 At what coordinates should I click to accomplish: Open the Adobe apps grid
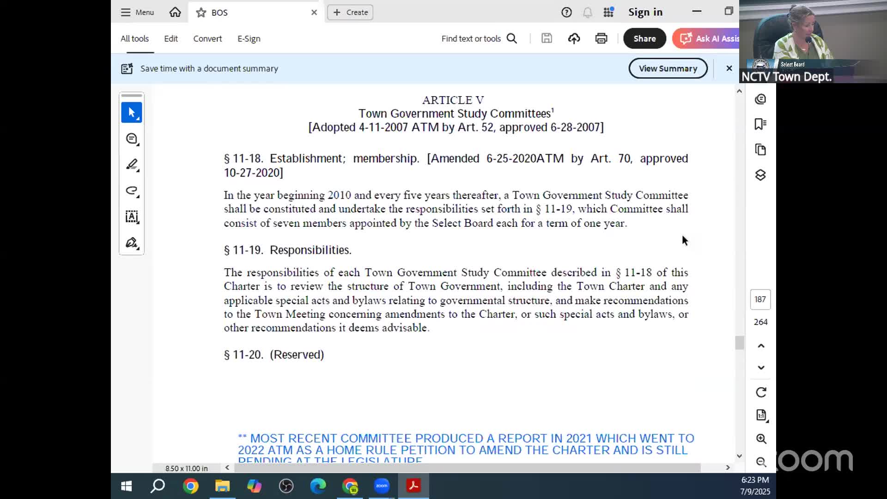coord(608,12)
